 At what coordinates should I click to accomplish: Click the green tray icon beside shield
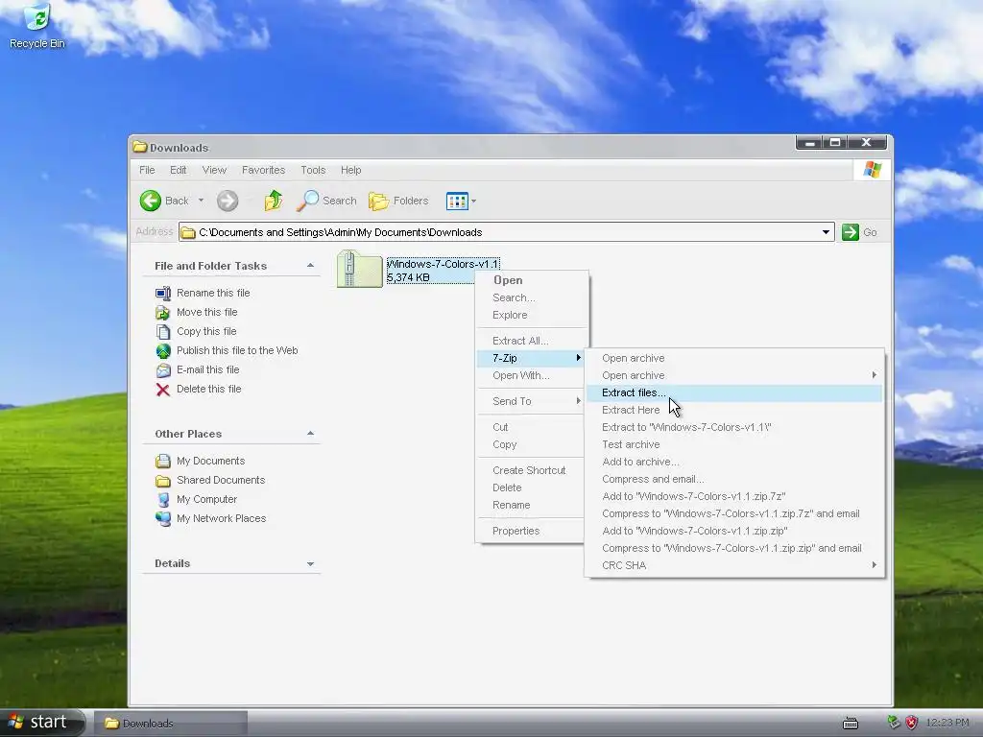(894, 723)
